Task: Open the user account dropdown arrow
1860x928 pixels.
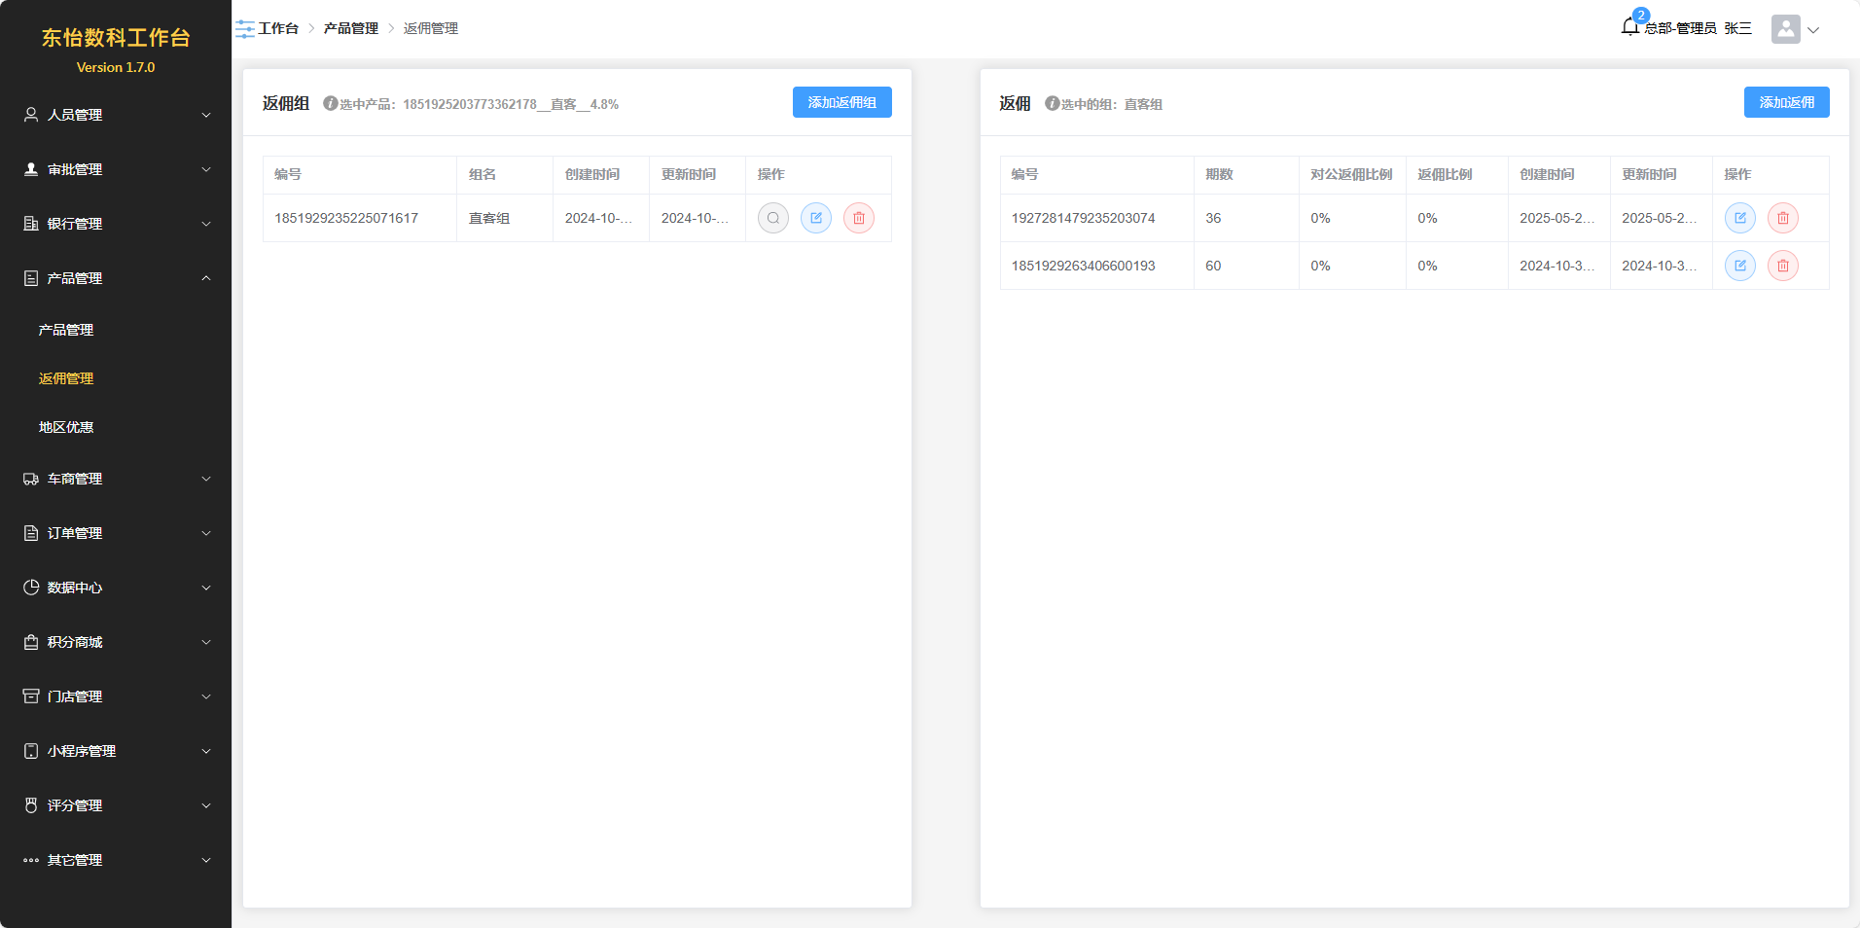Action: coord(1813,30)
